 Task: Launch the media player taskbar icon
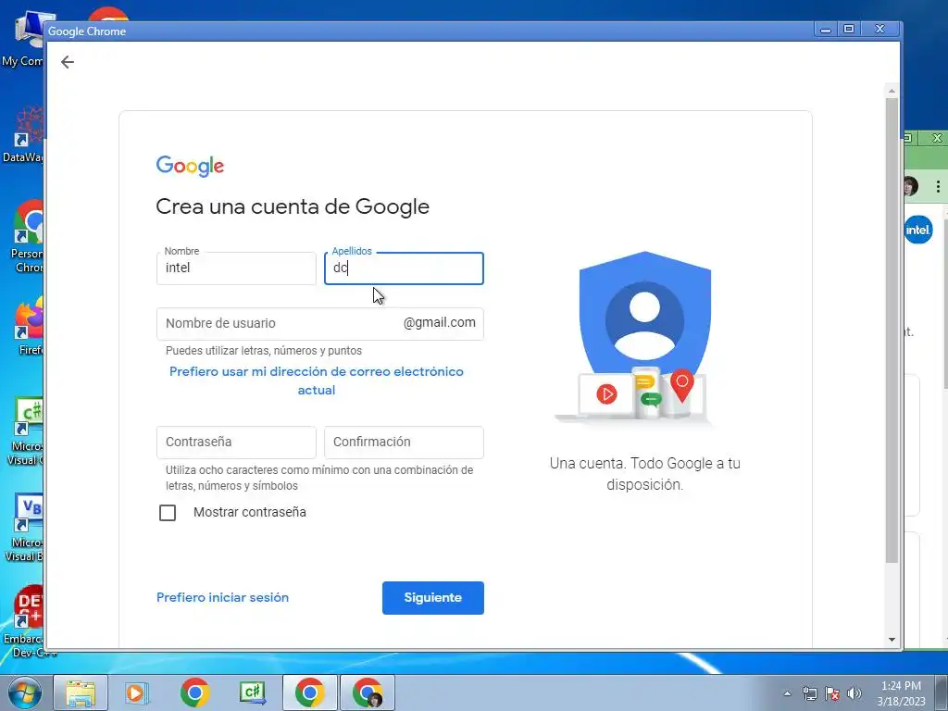pyautogui.click(x=137, y=692)
